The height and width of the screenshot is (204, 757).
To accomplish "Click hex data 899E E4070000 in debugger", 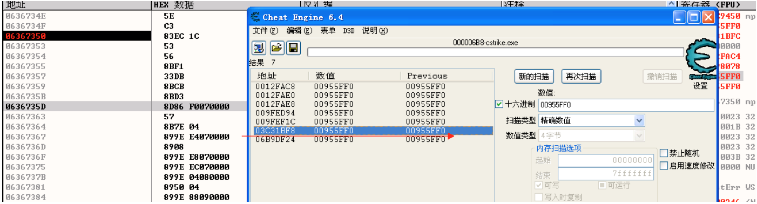I will coord(197,137).
